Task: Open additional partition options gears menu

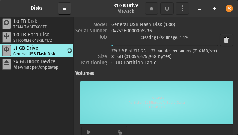Action: click(x=120, y=132)
